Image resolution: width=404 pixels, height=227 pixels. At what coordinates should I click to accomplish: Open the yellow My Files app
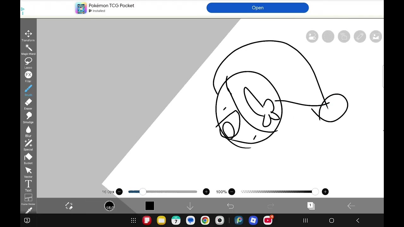(161, 220)
